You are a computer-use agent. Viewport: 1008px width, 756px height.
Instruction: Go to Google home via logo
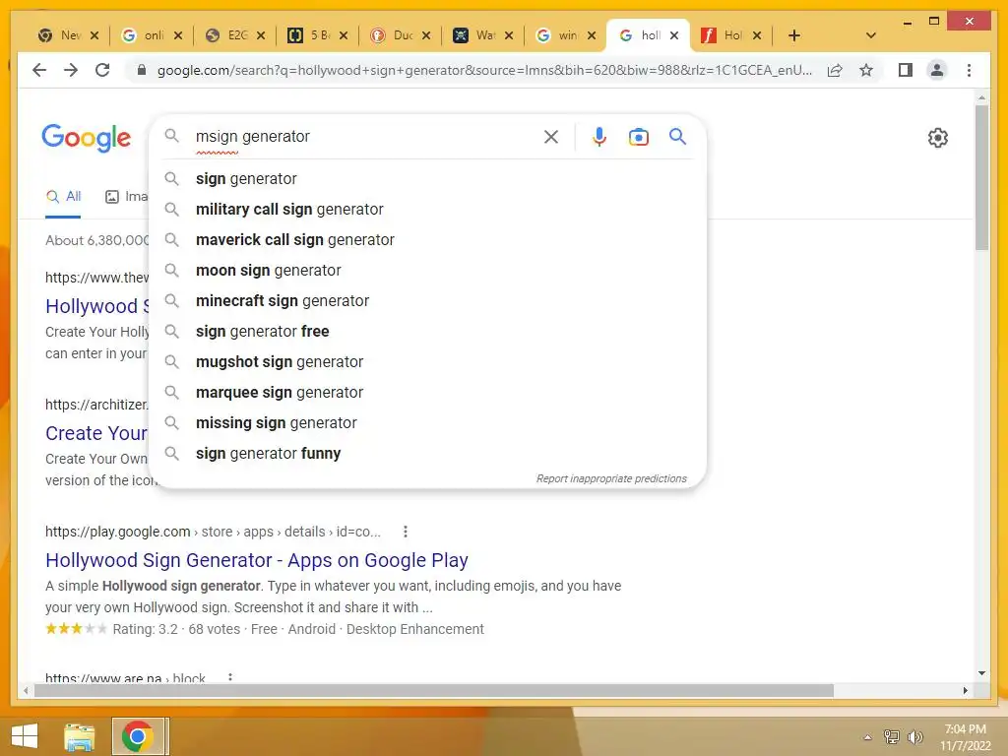coord(87,138)
